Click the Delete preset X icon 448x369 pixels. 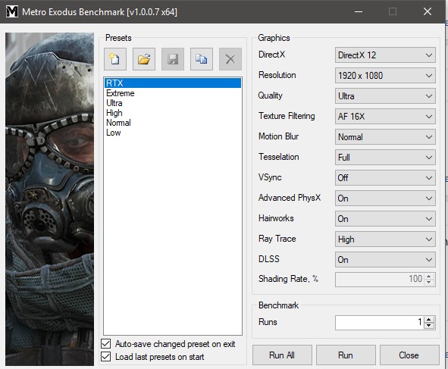click(230, 59)
